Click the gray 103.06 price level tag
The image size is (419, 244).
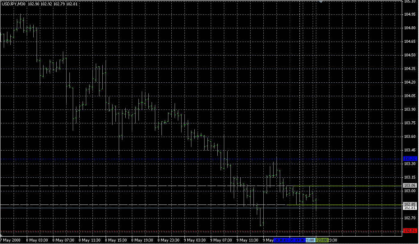click(x=410, y=186)
